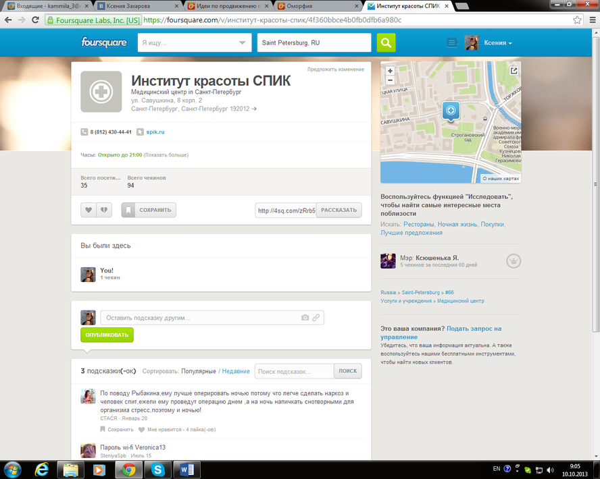Screen dimensions: 600x479
Task: Click the green 'Опубликовать' button
Action: coord(107,335)
